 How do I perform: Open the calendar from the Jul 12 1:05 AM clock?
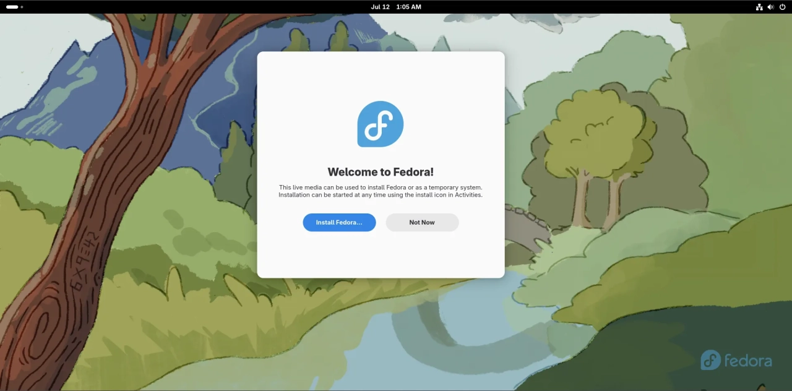point(396,7)
